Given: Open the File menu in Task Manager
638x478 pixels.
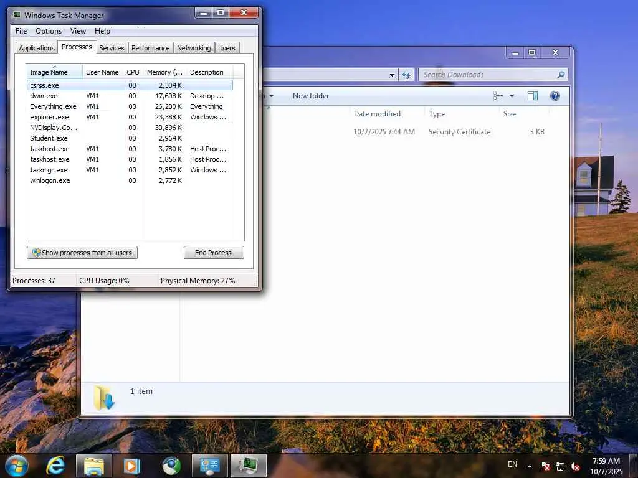Looking at the screenshot, I should point(21,31).
